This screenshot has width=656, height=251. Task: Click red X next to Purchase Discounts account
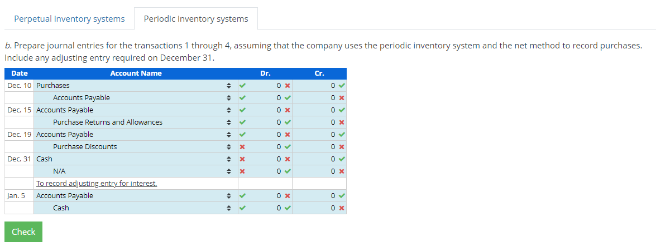(x=242, y=147)
